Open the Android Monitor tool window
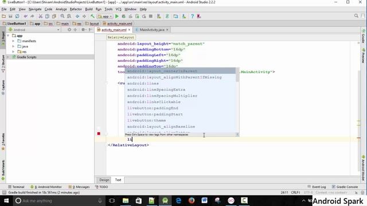Image resolution: width=367 pixels, height=206 pixels. pyautogui.click(x=46, y=187)
